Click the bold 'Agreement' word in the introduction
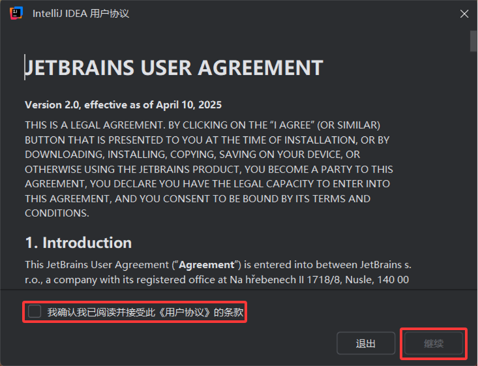This screenshot has height=366, width=478. 206,265
